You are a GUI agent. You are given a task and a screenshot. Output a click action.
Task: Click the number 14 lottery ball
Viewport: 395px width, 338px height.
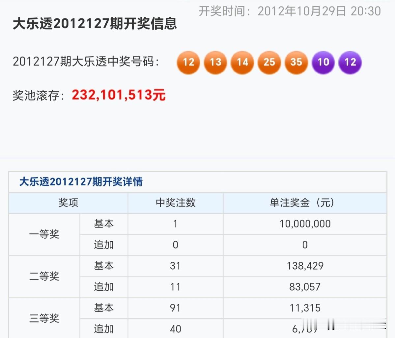pyautogui.click(x=242, y=62)
